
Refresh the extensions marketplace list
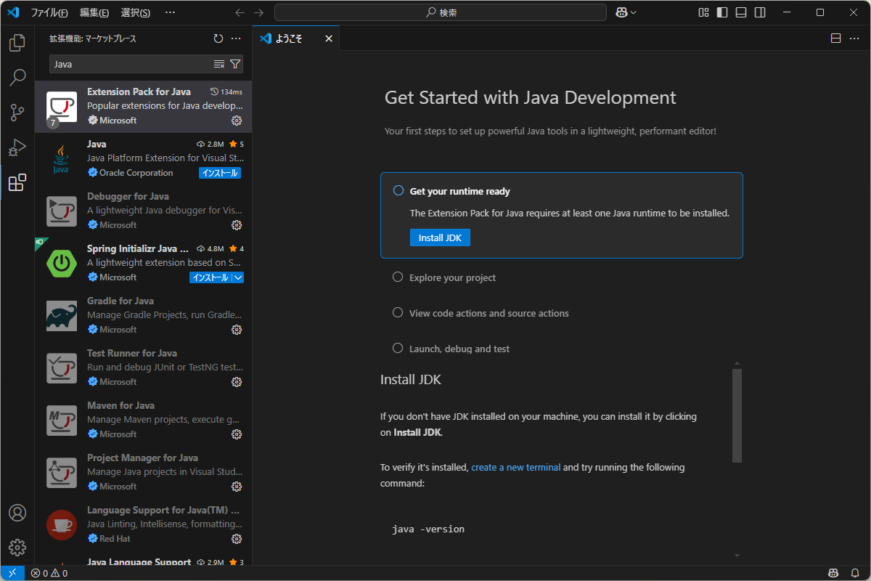pyautogui.click(x=217, y=38)
